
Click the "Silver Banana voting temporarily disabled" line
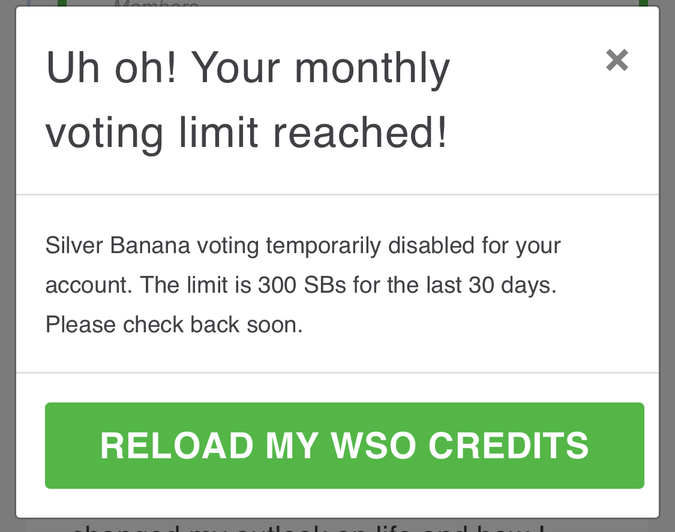(x=303, y=246)
